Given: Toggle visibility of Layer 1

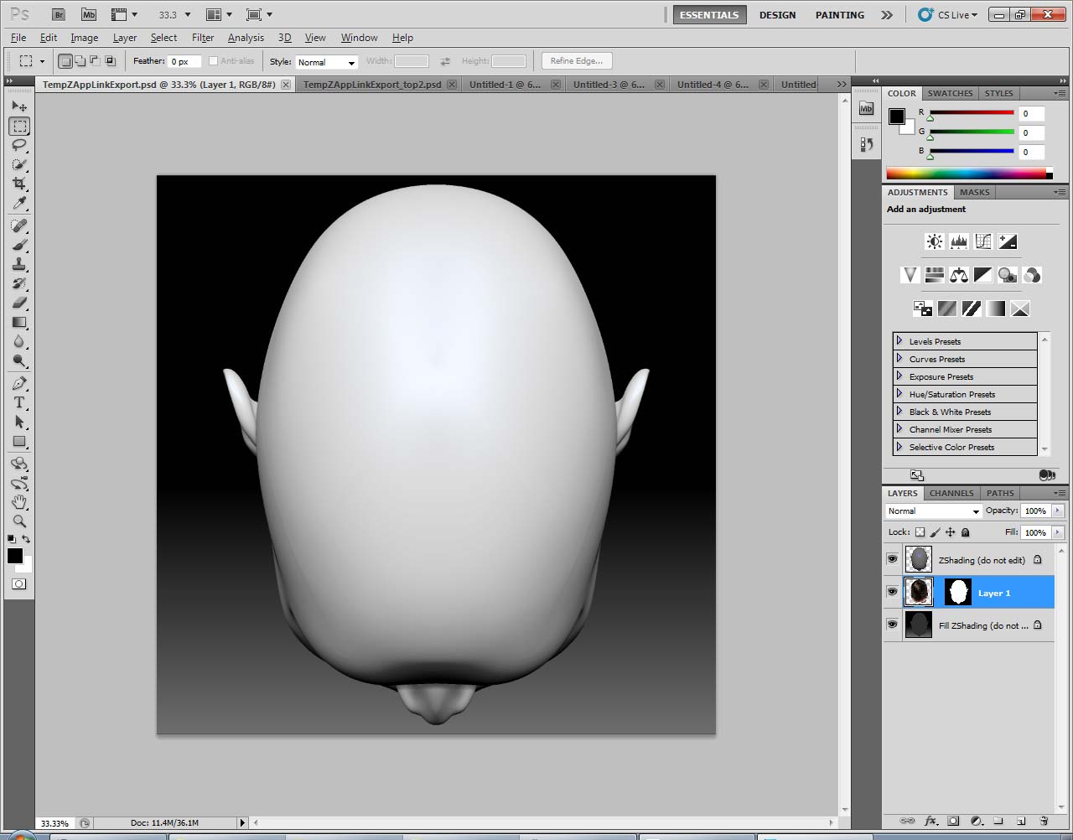Looking at the screenshot, I should 892,592.
